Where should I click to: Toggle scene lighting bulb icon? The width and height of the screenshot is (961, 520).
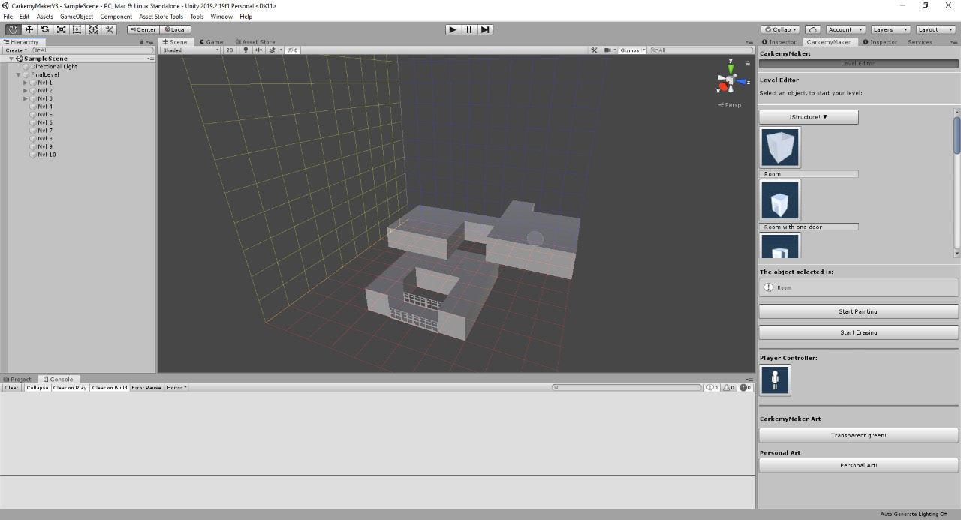246,50
